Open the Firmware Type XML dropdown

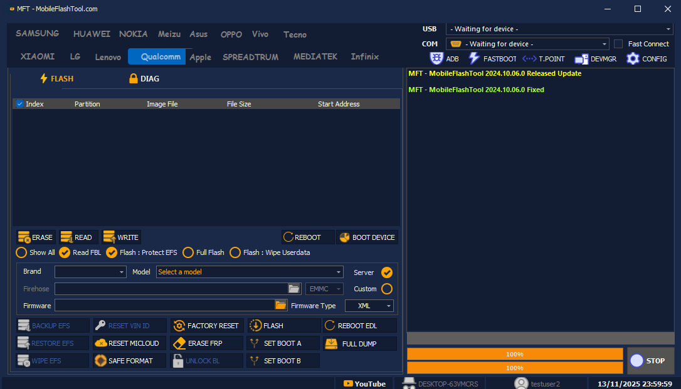pyautogui.click(x=369, y=306)
